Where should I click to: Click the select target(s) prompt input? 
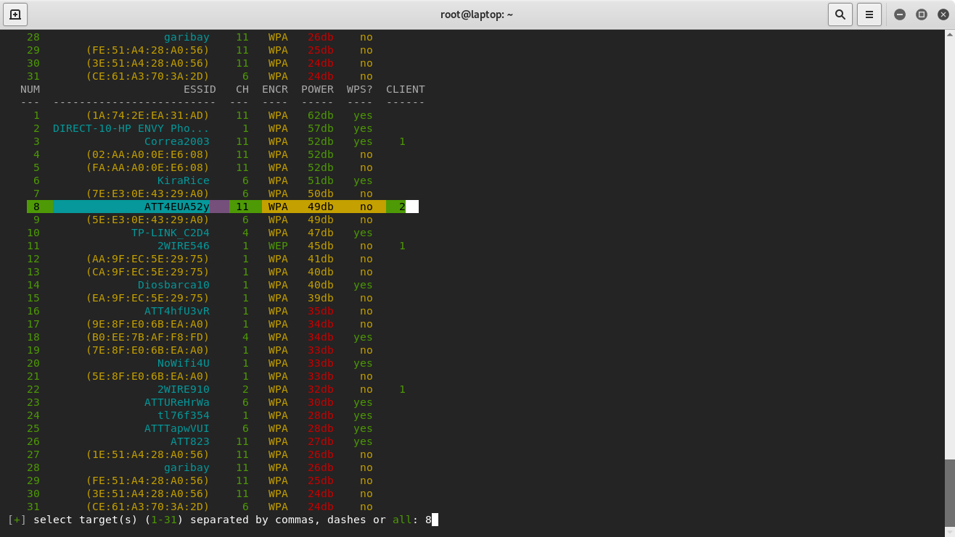pyautogui.click(x=435, y=520)
